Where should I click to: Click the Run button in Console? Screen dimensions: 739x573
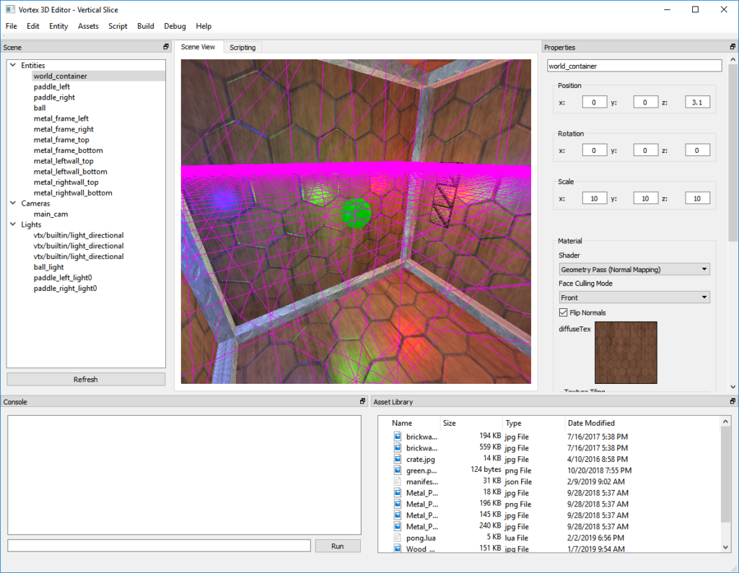pyautogui.click(x=337, y=546)
